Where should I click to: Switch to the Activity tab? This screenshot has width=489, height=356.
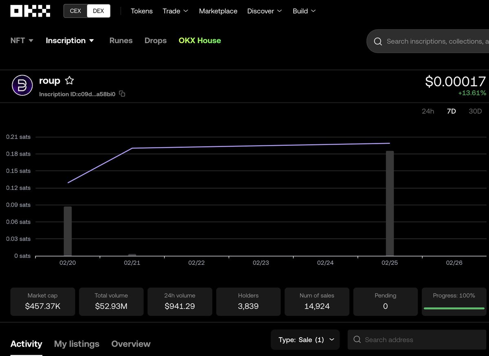point(26,344)
